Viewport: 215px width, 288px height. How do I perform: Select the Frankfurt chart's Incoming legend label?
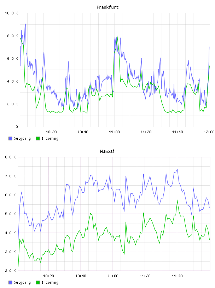pos(50,139)
